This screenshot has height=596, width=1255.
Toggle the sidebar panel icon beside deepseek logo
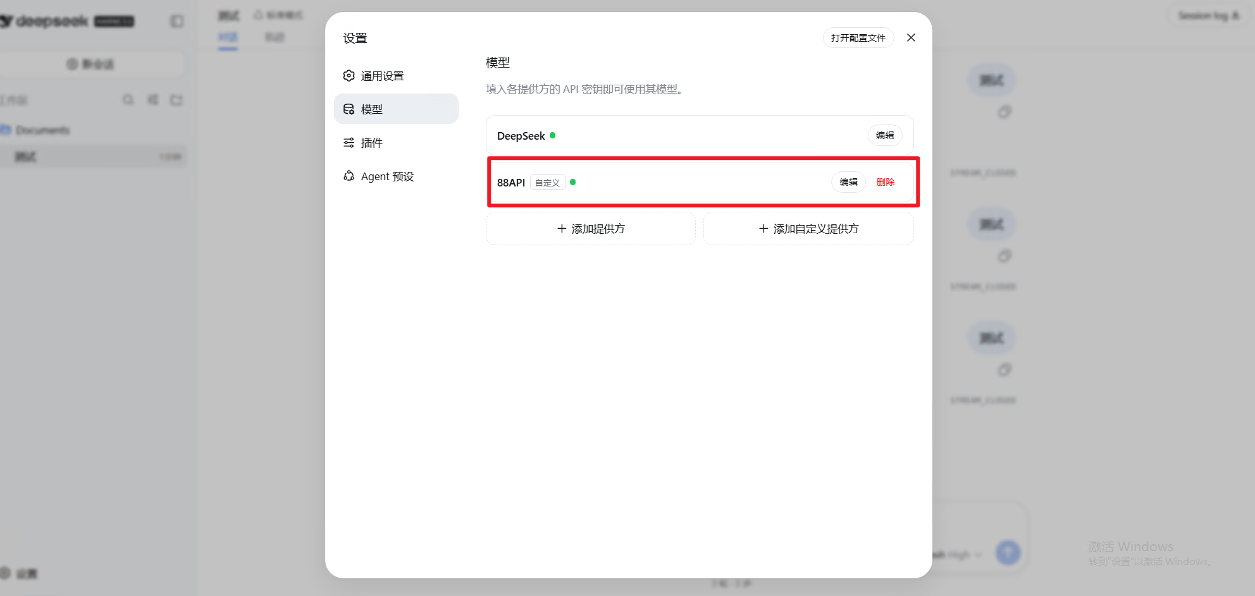(177, 21)
